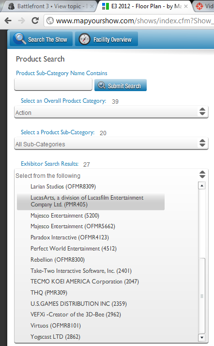Open the Overall Product Category dropdown showing Action
The height and width of the screenshot is (346, 214).
click(x=111, y=112)
